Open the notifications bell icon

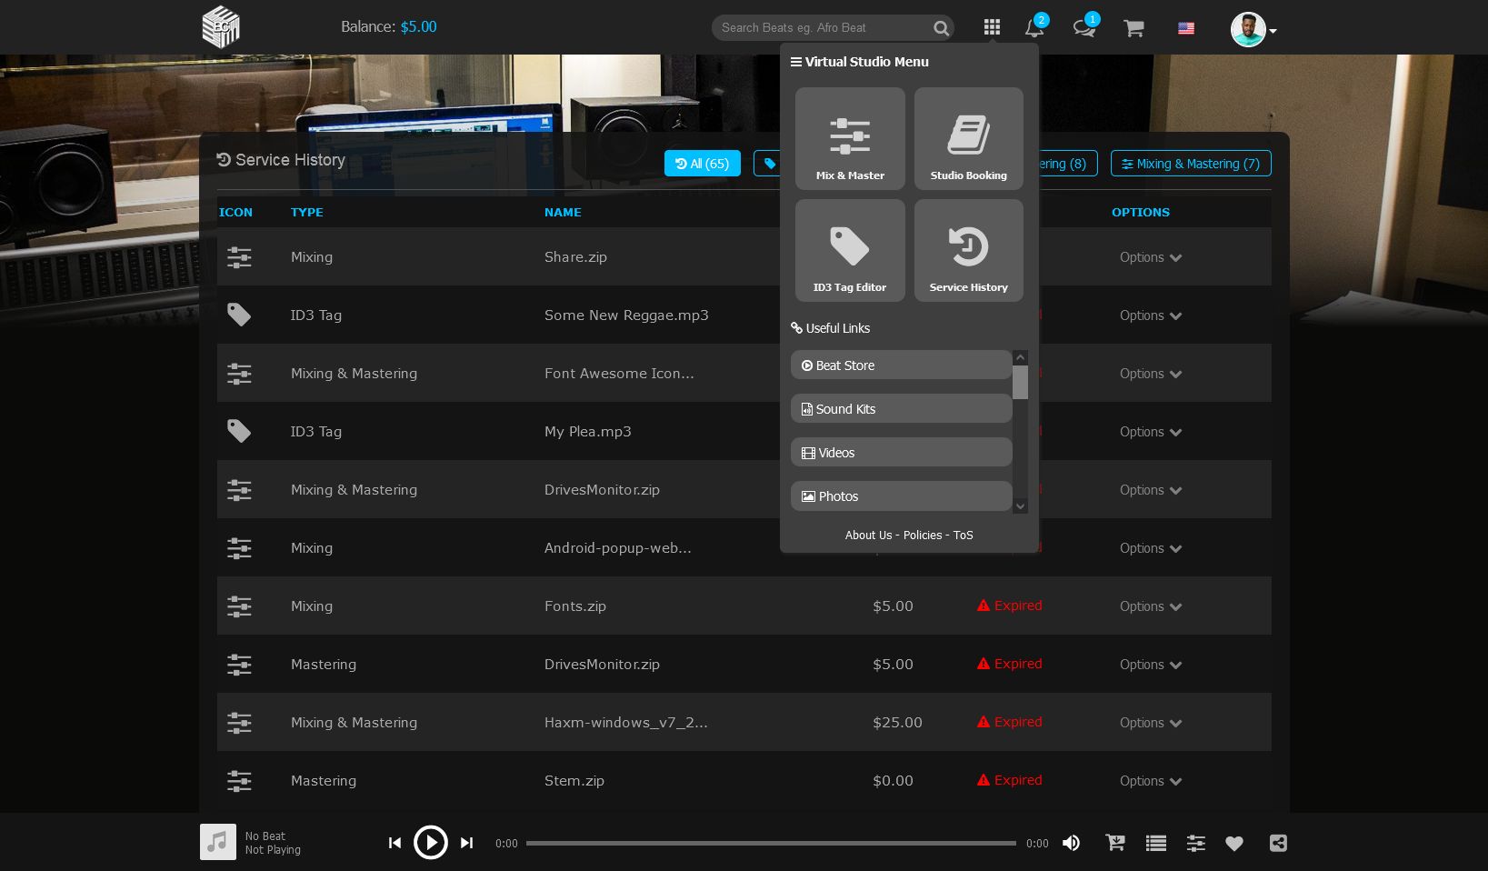click(1034, 28)
